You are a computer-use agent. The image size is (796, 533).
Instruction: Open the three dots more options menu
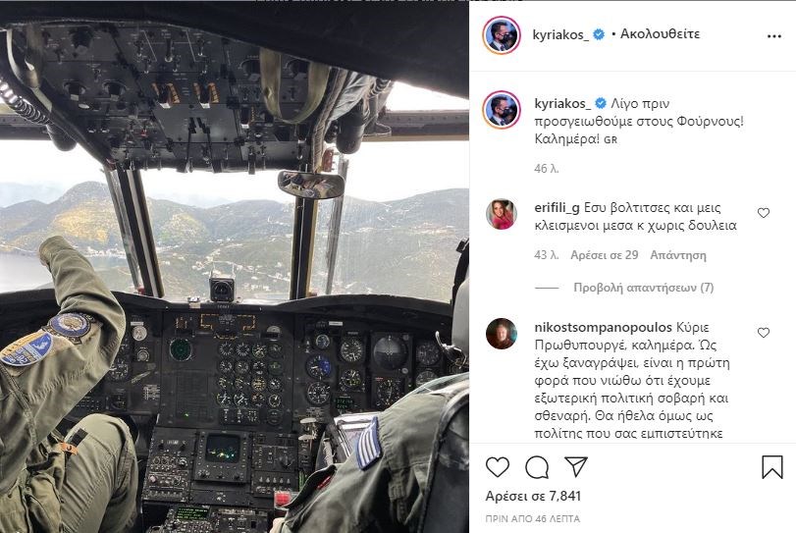[x=774, y=36]
